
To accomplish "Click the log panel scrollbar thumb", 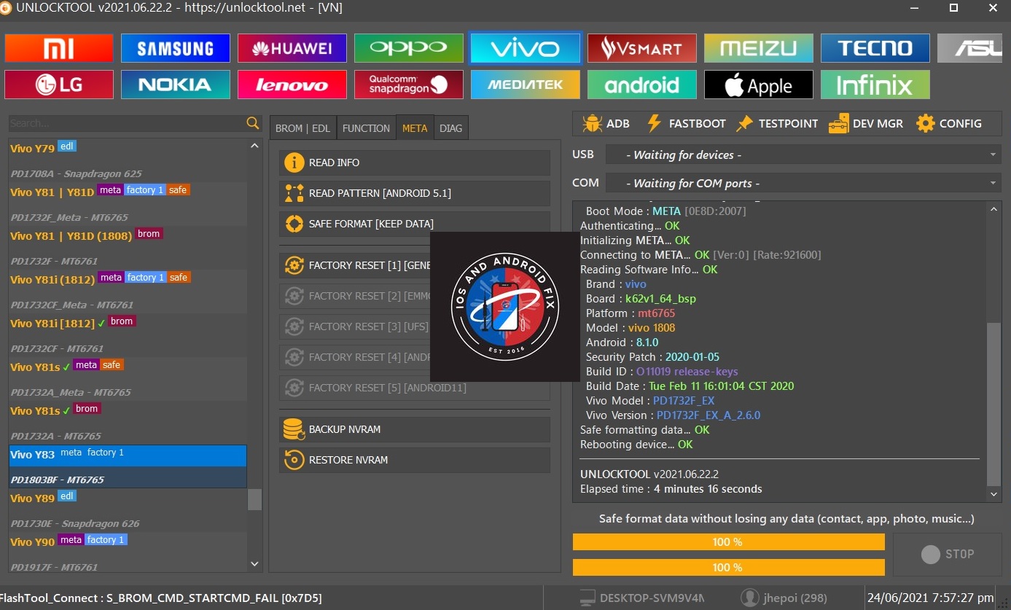I will [994, 404].
